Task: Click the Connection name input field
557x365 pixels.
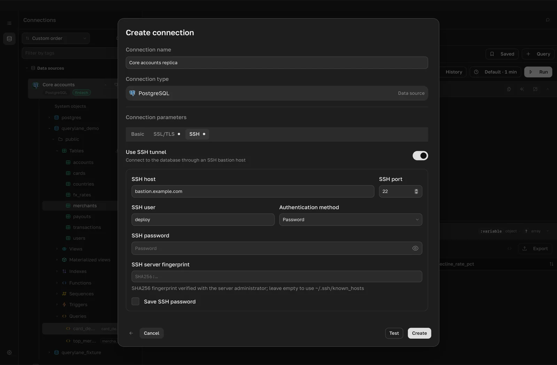Action: [x=277, y=63]
